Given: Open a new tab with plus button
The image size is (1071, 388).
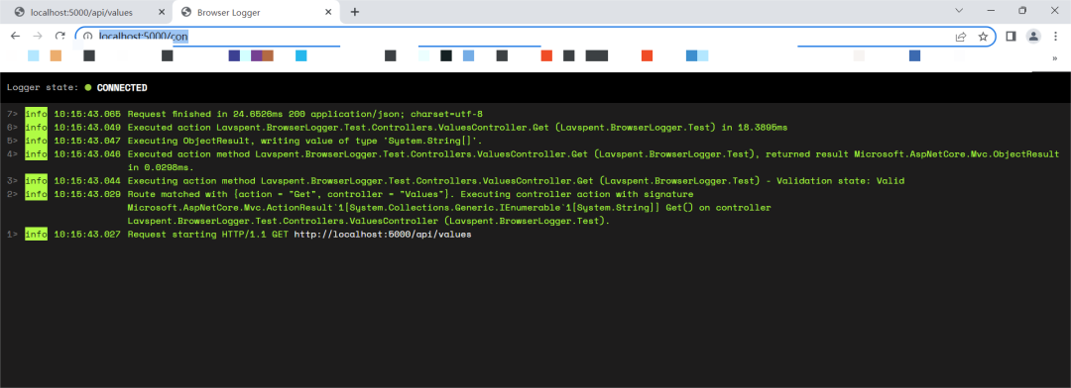Looking at the screenshot, I should [x=355, y=12].
